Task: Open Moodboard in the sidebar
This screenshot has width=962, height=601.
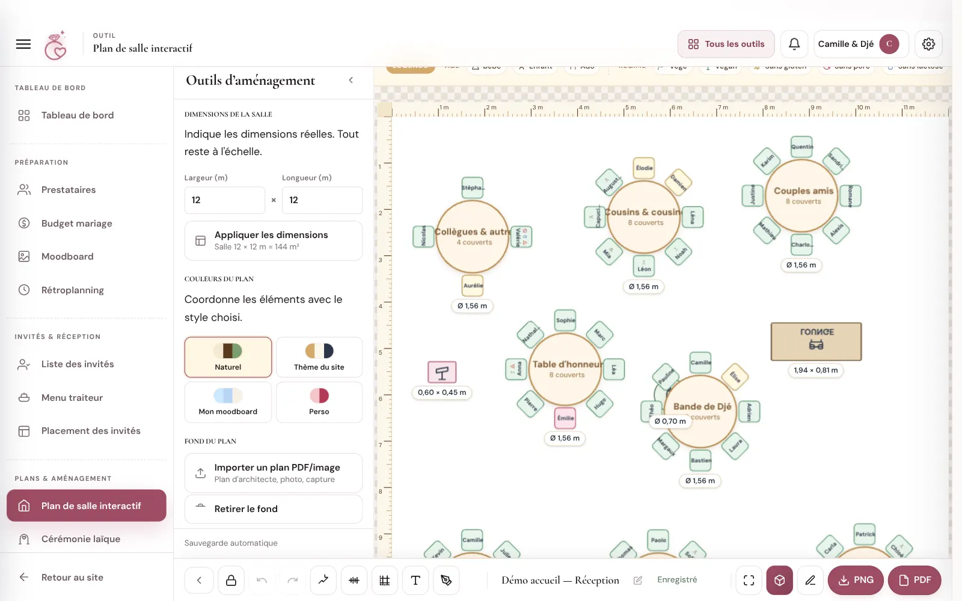Action: [87, 257]
